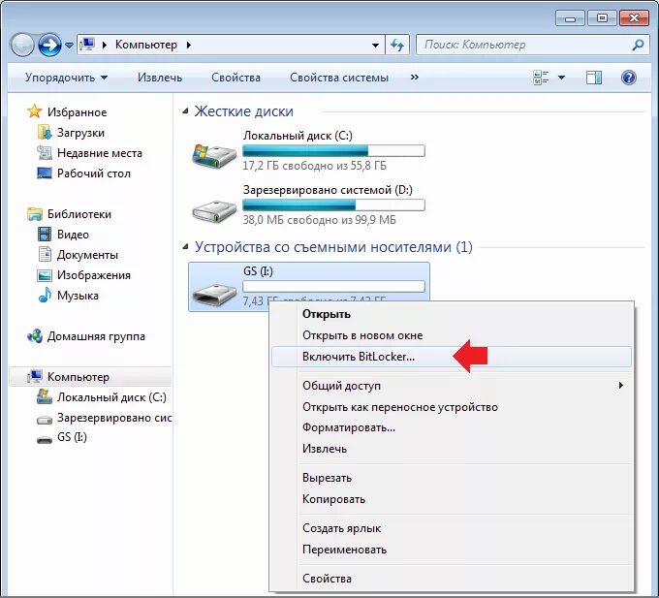Image resolution: width=659 pixels, height=598 pixels.
Task: Expand arrow after Компьютер in address bar
Action: point(189,45)
